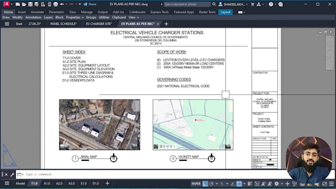Open the Layers ribbon panel
Image resolution: width=336 pixels, height=189 pixels.
pos(48,17)
